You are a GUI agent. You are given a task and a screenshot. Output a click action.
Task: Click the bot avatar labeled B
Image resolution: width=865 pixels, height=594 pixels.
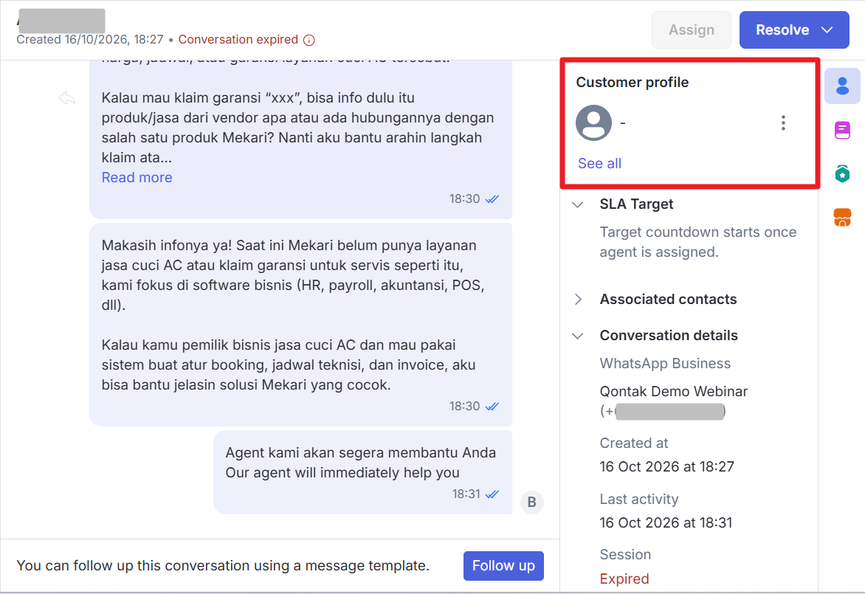click(532, 502)
